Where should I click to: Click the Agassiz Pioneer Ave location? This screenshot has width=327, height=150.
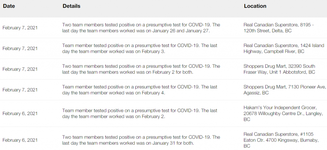coord(285,90)
